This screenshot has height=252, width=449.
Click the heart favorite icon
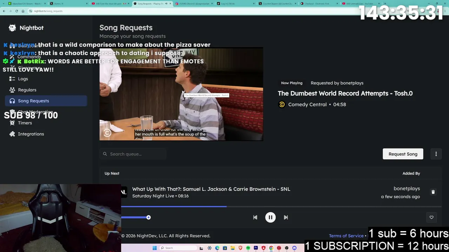tap(431, 217)
